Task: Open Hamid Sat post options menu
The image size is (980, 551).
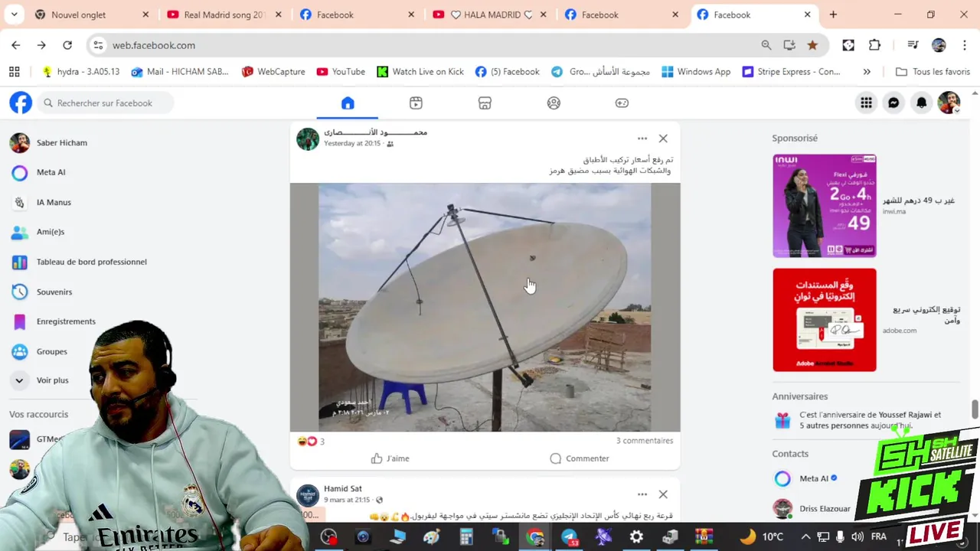Action: click(x=642, y=494)
